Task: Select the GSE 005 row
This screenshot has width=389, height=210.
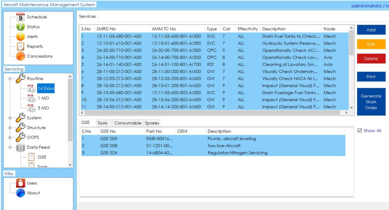Action: pyautogui.click(x=213, y=139)
